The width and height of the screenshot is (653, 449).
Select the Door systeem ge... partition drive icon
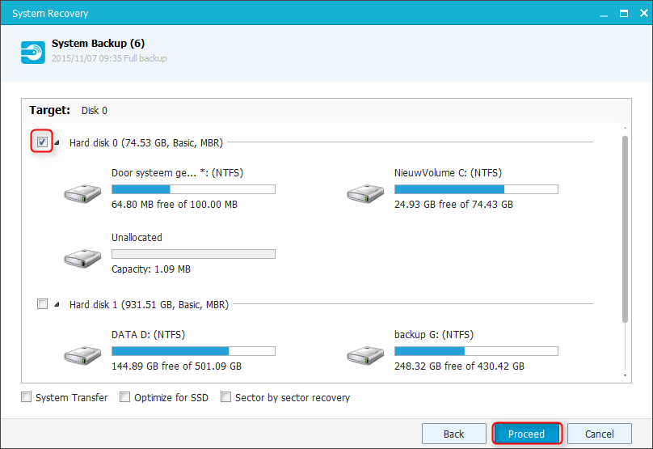pyautogui.click(x=82, y=193)
